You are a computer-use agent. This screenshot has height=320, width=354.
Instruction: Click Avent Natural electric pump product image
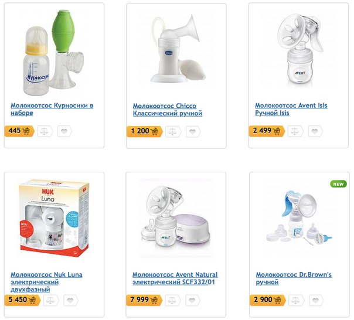(x=176, y=218)
